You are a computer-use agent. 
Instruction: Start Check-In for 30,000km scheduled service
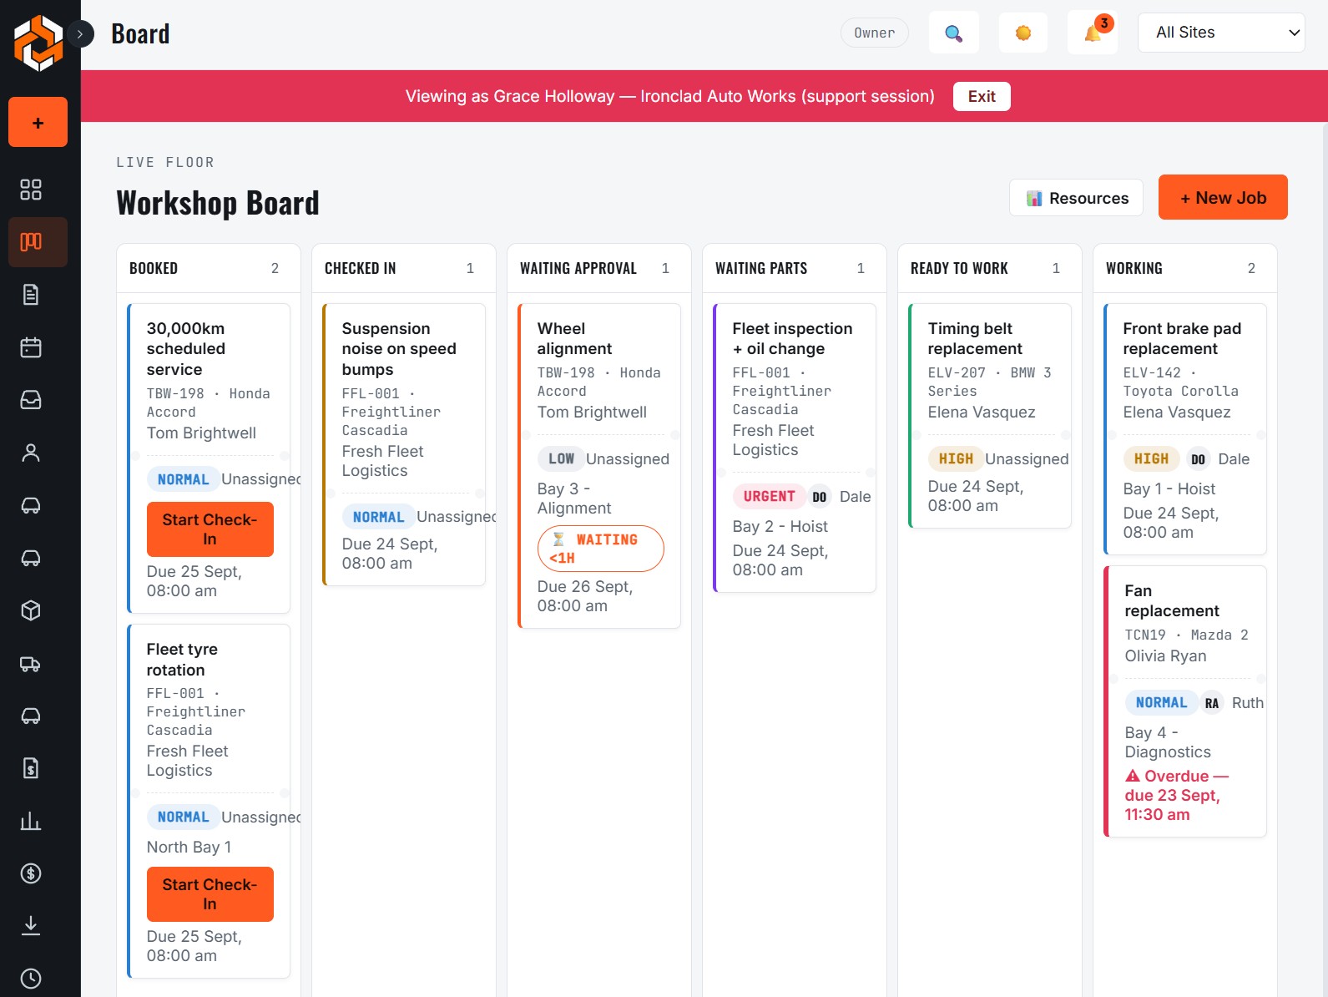point(210,529)
